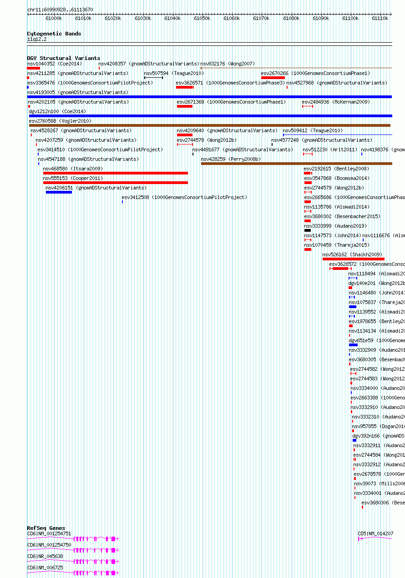Click nsv428259 (Perry2008b) label

pos(231,159)
